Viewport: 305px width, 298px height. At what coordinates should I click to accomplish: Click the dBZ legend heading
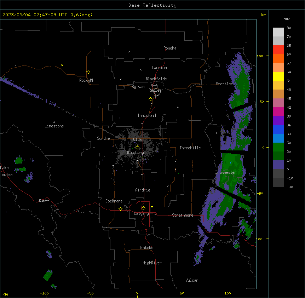287,19
